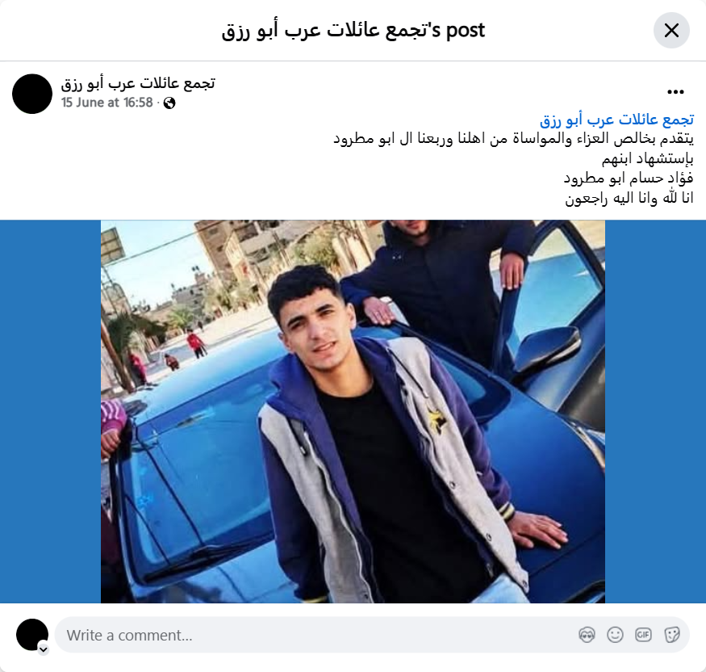706x672 pixels.
Task: Click your profile avatar beside comment box
Action: pyautogui.click(x=32, y=635)
